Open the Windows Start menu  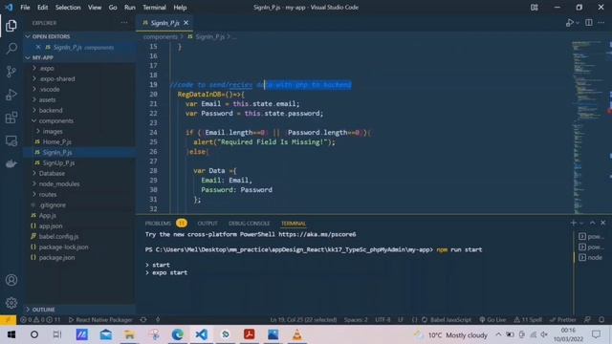coord(11,334)
